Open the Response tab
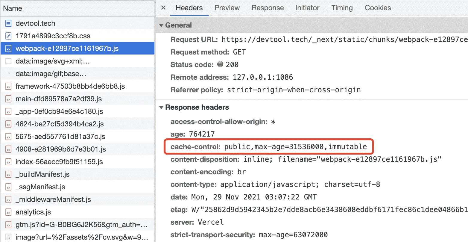 (x=268, y=8)
